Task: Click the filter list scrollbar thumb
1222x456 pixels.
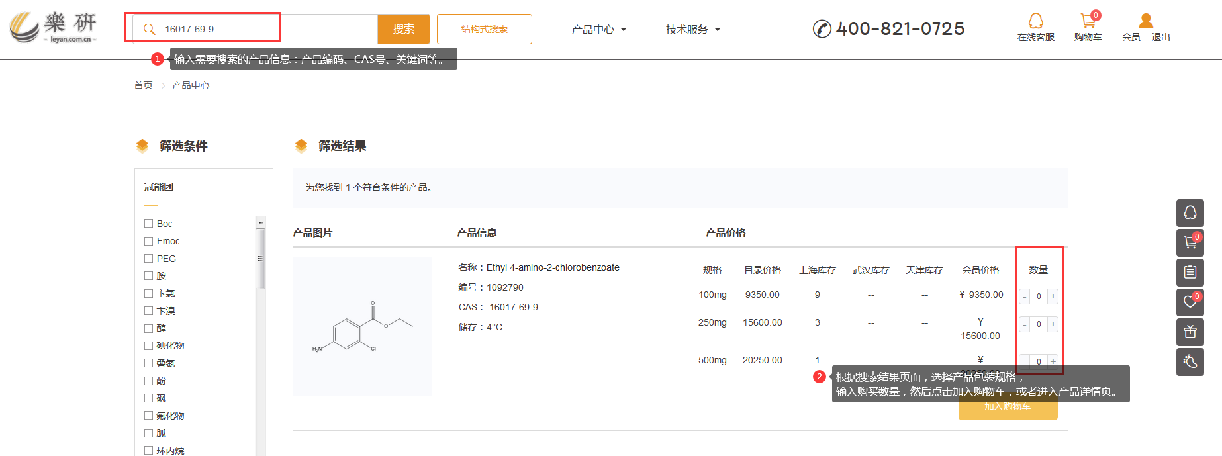Action: tap(260, 259)
